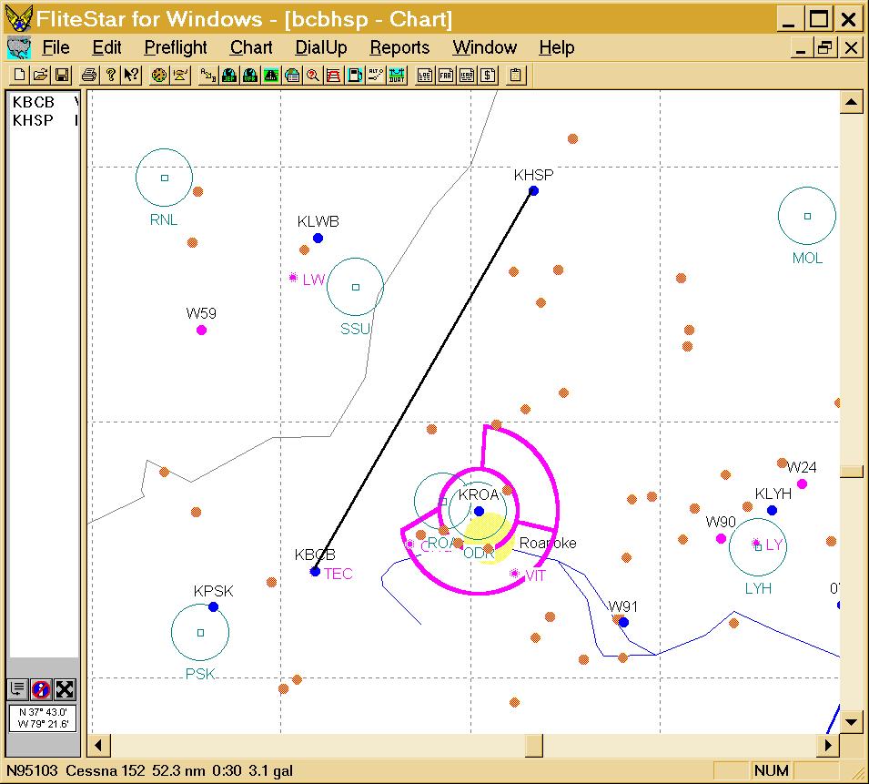Open the Chart menu
Image resolution: width=869 pixels, height=784 pixels.
(251, 47)
